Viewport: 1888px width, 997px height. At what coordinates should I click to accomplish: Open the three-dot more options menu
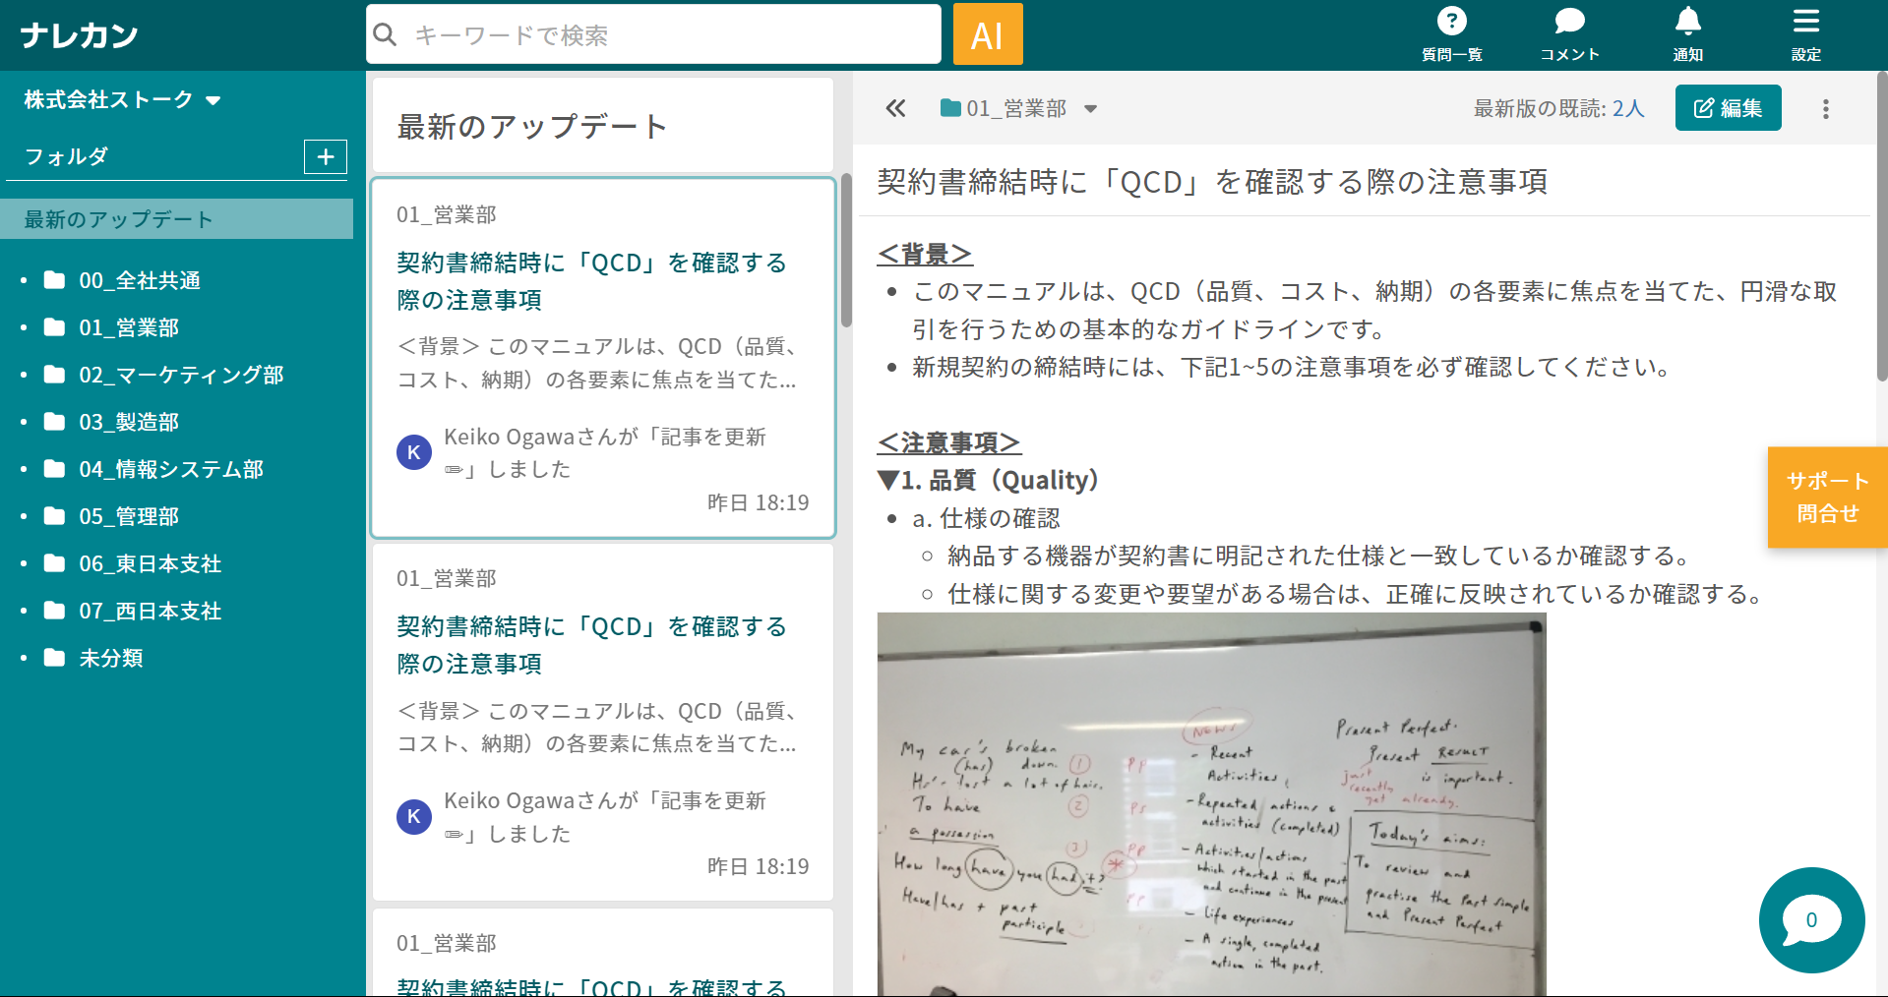click(1825, 109)
